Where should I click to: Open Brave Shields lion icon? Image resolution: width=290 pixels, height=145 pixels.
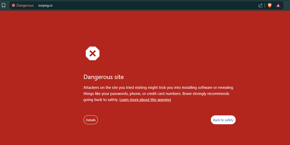coord(270,5)
